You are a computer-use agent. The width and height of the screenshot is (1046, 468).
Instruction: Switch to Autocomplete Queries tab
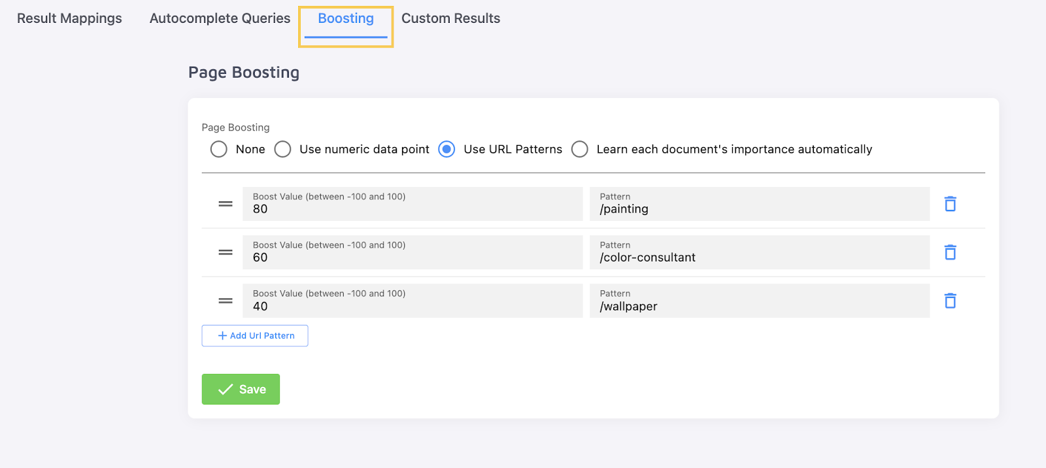pos(220,18)
